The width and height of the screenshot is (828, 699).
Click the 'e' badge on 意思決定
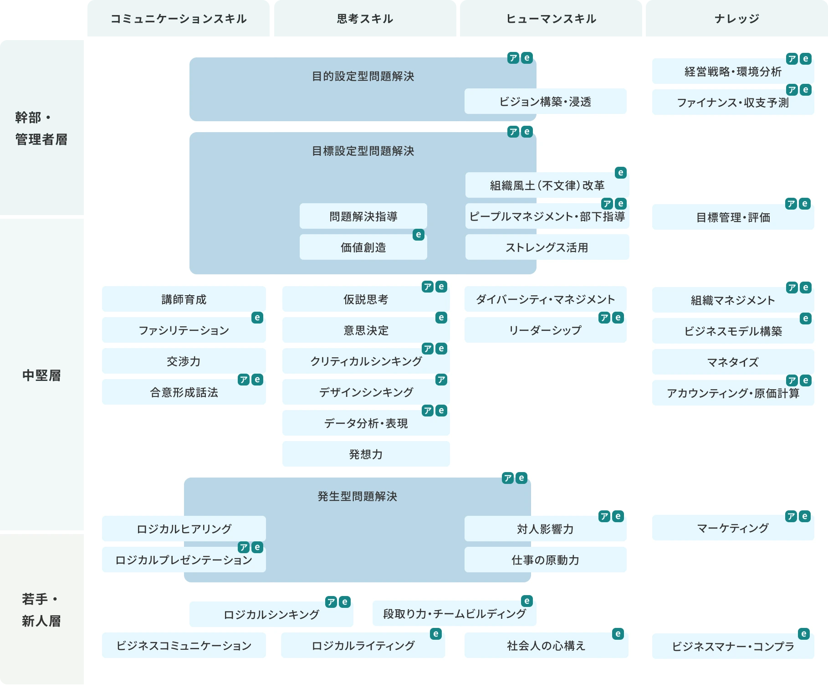pos(441,318)
